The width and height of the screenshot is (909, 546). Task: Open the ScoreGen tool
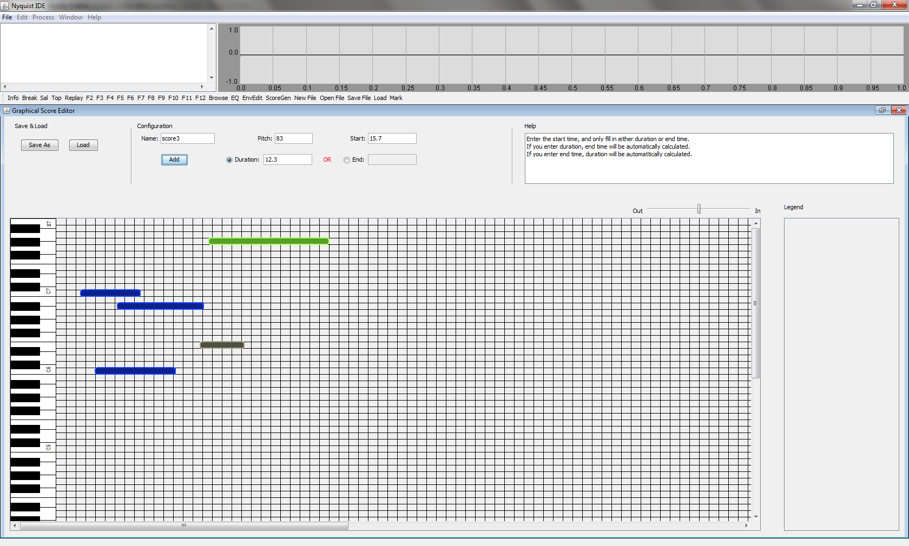(278, 98)
